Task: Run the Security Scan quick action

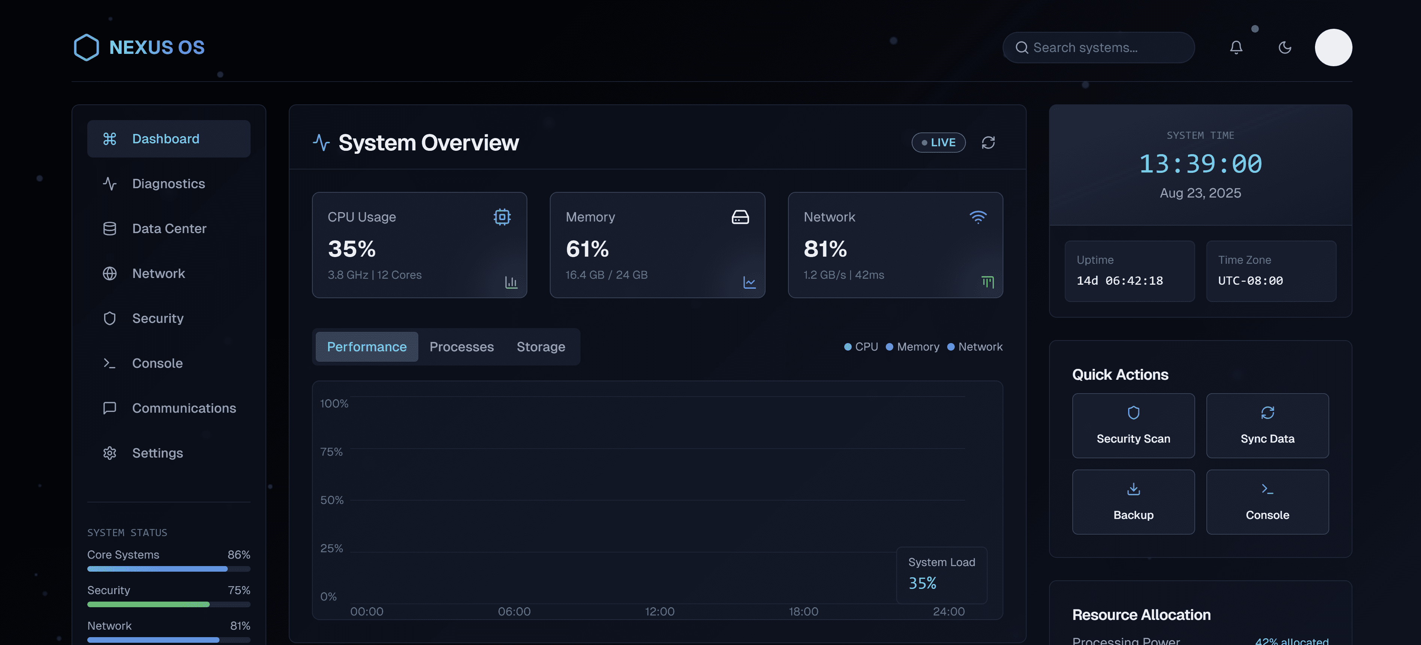Action: point(1133,425)
